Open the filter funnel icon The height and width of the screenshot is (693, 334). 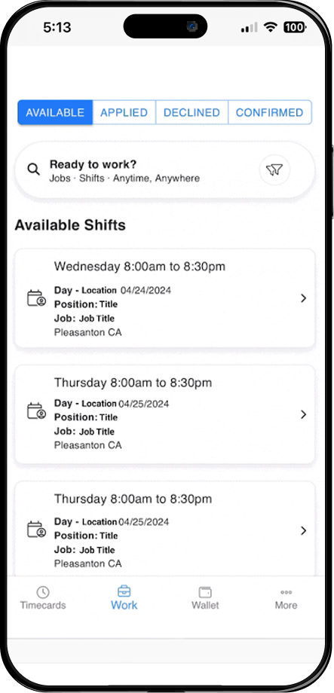click(274, 169)
